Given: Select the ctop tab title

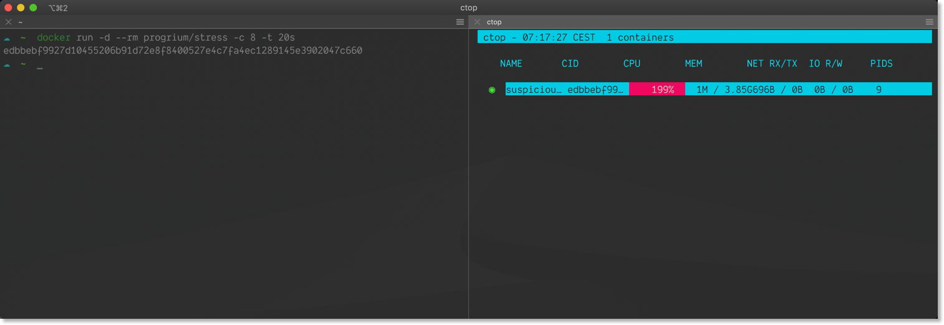Looking at the screenshot, I should pyautogui.click(x=494, y=22).
